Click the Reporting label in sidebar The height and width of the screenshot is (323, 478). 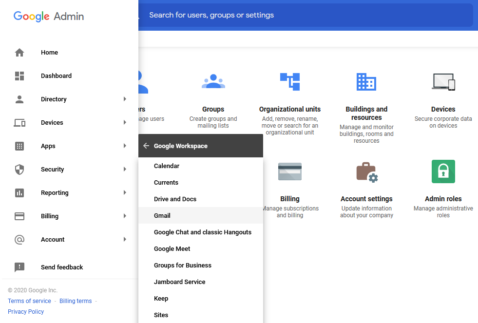coord(55,193)
